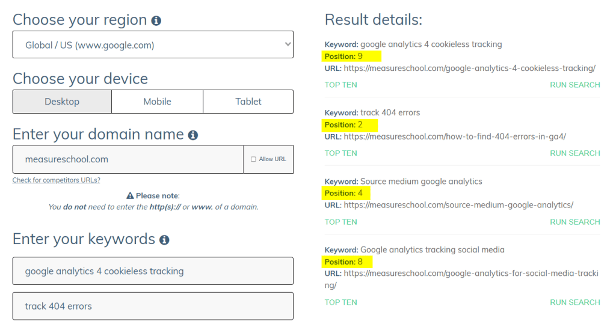This screenshot has height=324, width=616.
Task: Open the region dropdown Global / US
Action: pos(153,44)
